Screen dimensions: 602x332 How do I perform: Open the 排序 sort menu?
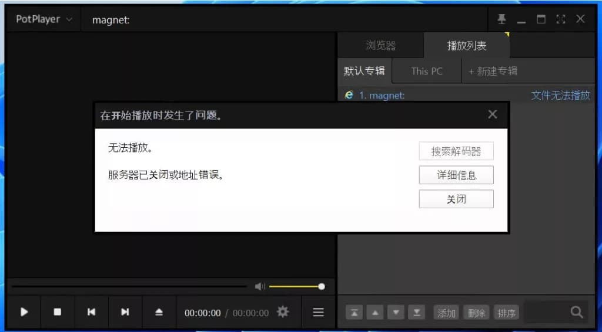coord(506,313)
